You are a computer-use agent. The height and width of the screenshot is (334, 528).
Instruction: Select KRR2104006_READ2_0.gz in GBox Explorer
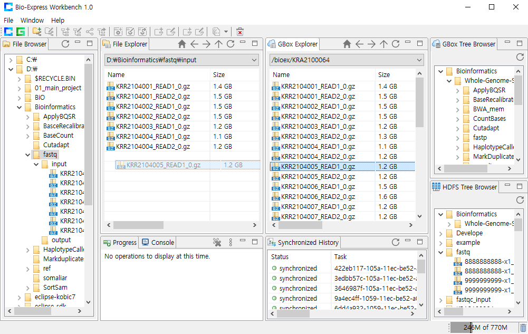point(318,196)
